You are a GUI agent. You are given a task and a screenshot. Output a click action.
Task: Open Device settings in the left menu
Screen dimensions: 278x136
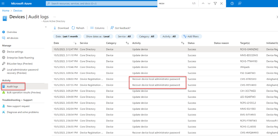15,52
